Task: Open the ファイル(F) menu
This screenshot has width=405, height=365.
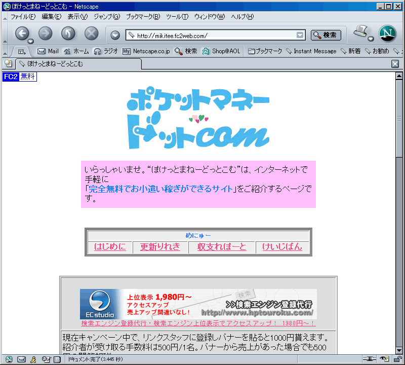Action: pyautogui.click(x=23, y=17)
